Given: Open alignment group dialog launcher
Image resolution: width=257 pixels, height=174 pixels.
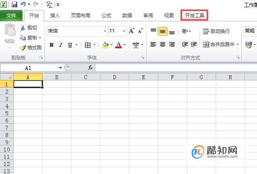Looking at the screenshot, I should point(238,58).
